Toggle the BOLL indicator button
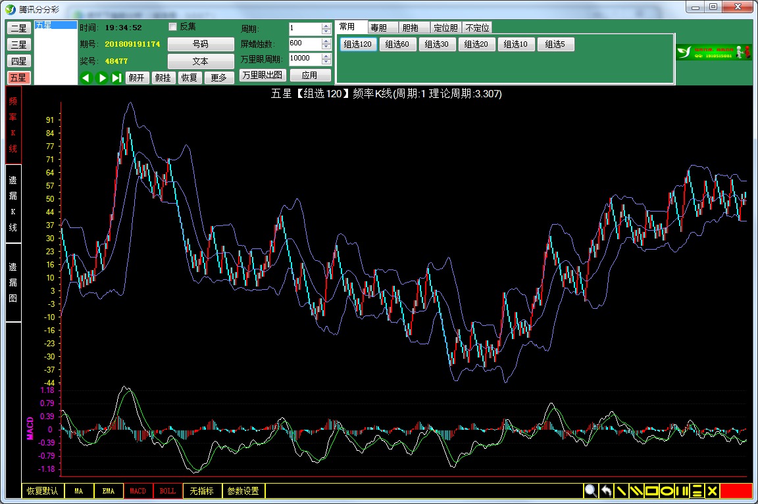Image resolution: width=758 pixels, height=504 pixels. [168, 491]
